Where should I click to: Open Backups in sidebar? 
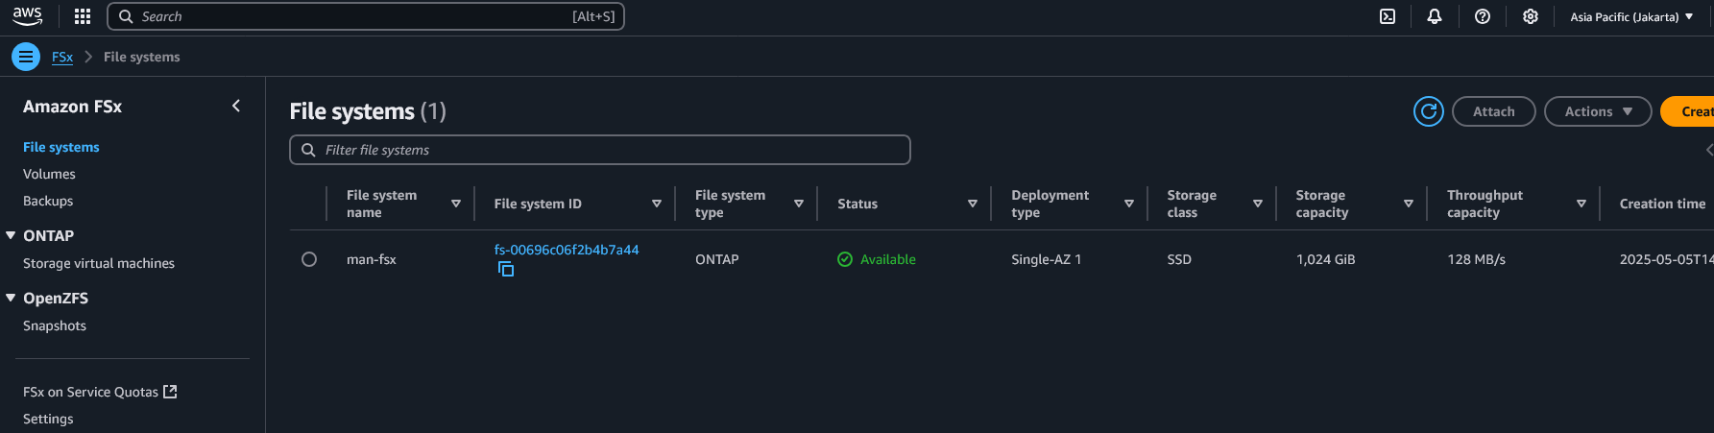48,201
